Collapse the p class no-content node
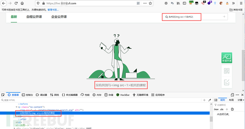Viewport: 245px width, 129px height. click(x=16, y=107)
